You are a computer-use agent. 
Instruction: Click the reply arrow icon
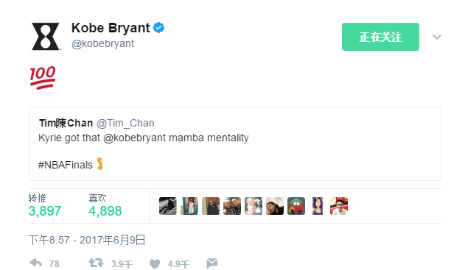35,263
